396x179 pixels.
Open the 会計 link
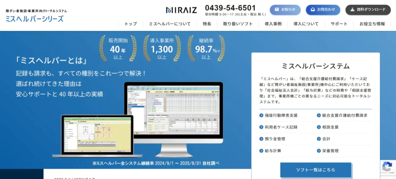coord(326,139)
